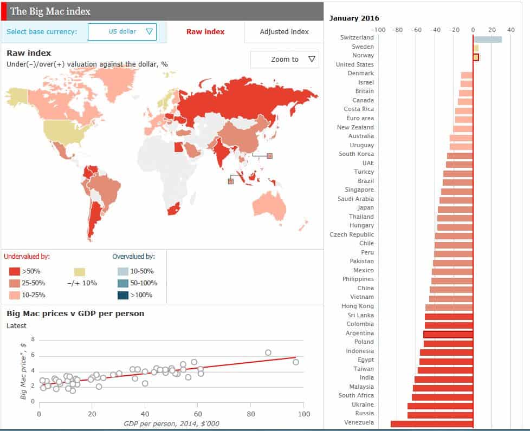Image resolution: width=530 pixels, height=431 pixels.
Task: Switch to the Adjusted index tab
Action: (284, 32)
